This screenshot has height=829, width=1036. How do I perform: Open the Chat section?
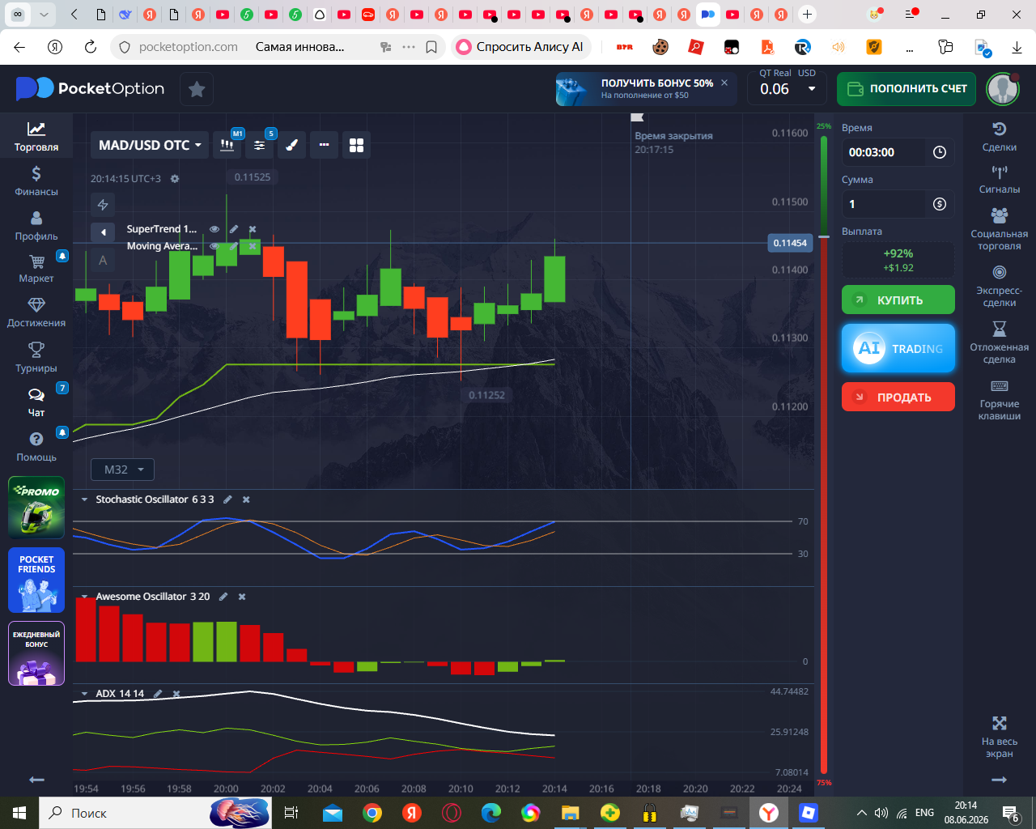pyautogui.click(x=36, y=402)
